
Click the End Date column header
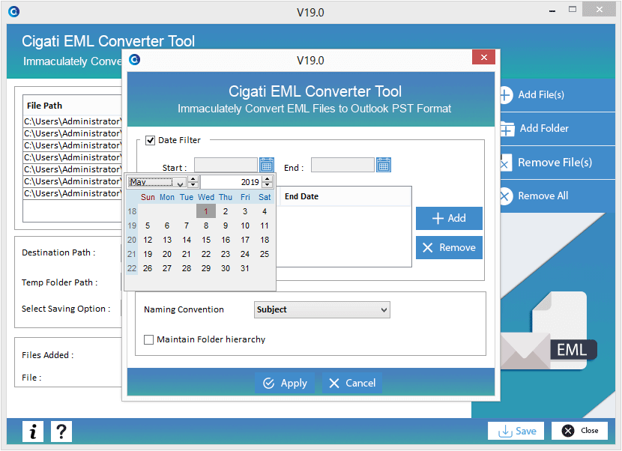click(x=345, y=197)
